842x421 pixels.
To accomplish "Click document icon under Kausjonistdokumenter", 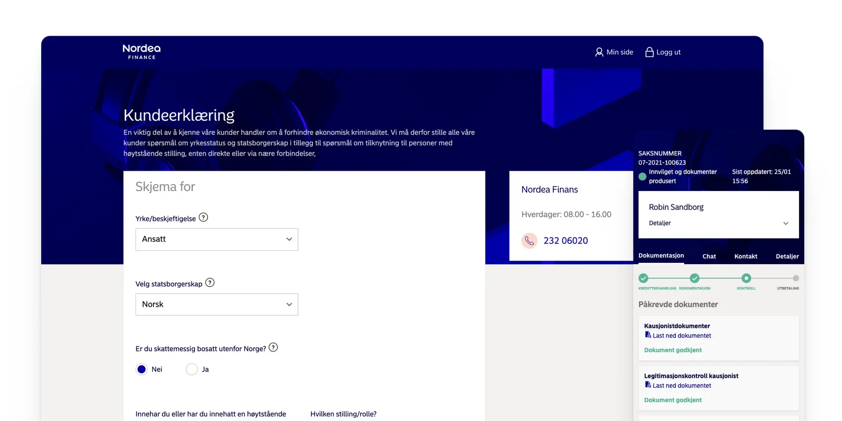I will pyautogui.click(x=648, y=335).
